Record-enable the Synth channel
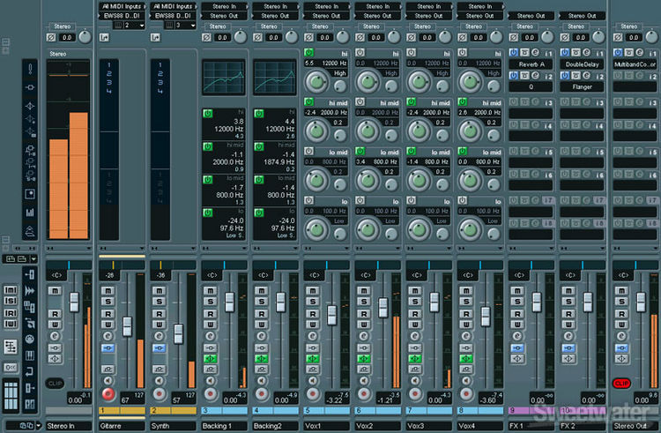 click(159, 394)
